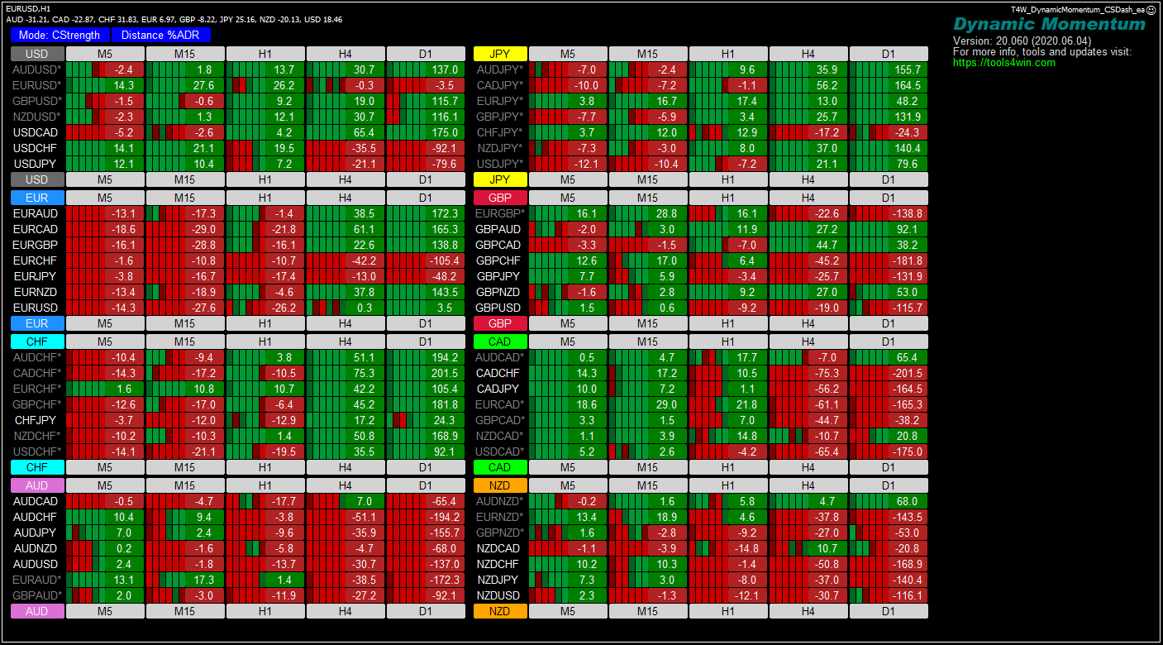Select the CADJPY* pair label
This screenshot has height=645, width=1163.
click(499, 85)
